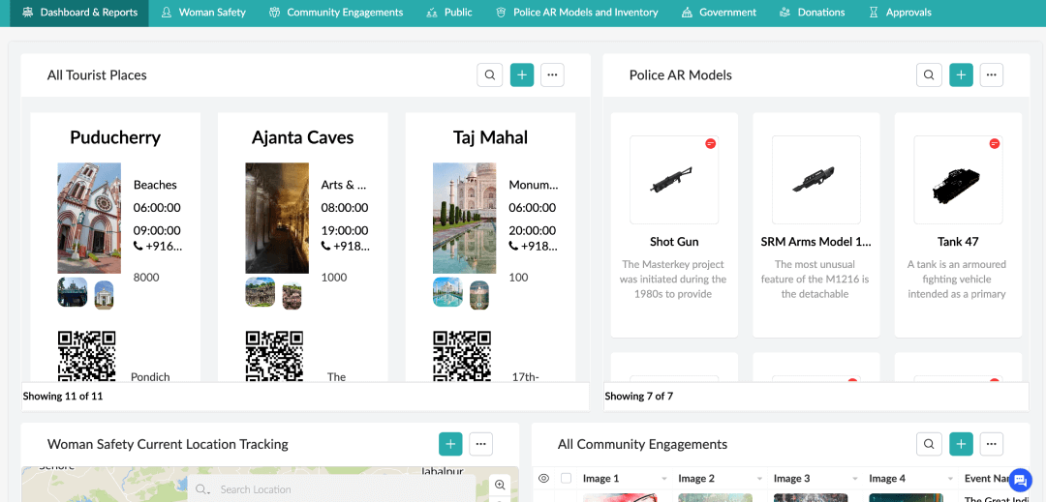The height and width of the screenshot is (502, 1046).
Task: Click Taj Mahal main photo
Action: click(x=464, y=219)
